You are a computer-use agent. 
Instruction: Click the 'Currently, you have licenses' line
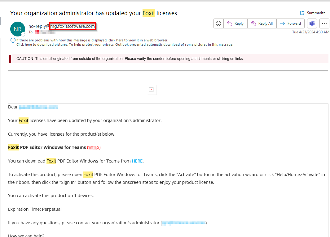click(62, 134)
